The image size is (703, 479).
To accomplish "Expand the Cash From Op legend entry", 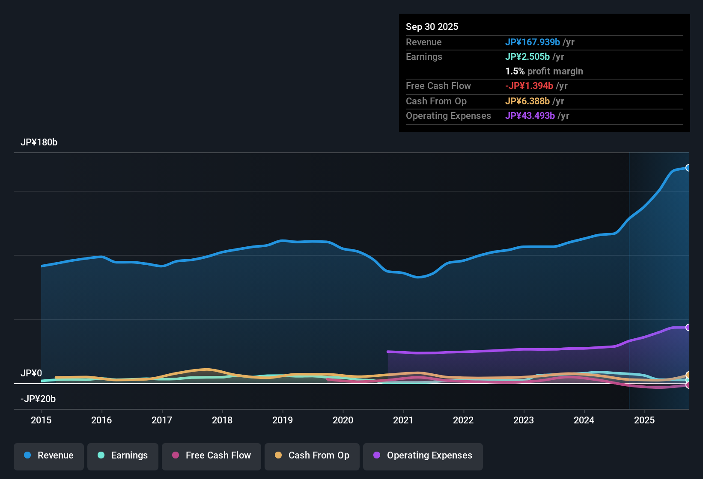I will pos(312,455).
